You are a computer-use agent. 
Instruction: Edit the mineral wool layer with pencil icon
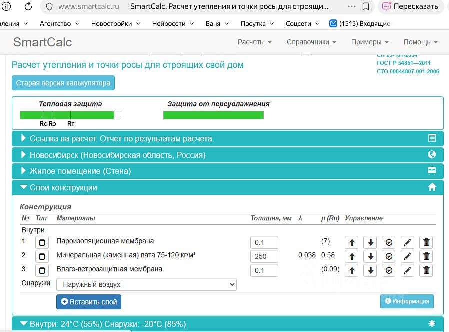coord(408,256)
